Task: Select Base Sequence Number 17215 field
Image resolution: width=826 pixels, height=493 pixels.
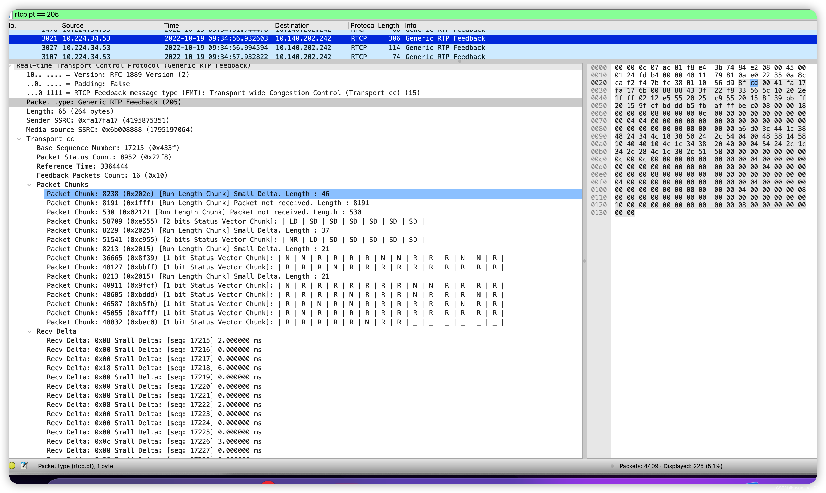Action: [108, 148]
